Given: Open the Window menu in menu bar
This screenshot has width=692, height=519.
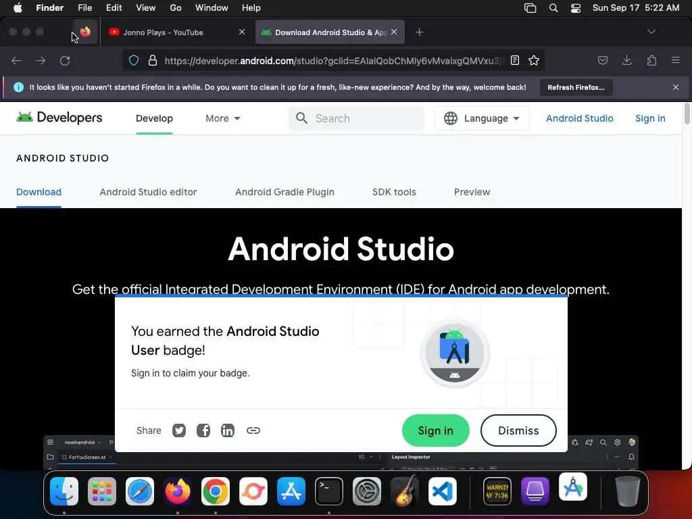Looking at the screenshot, I should pyautogui.click(x=212, y=7).
